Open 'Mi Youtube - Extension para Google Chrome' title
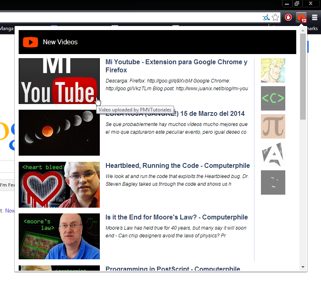 [176, 66]
